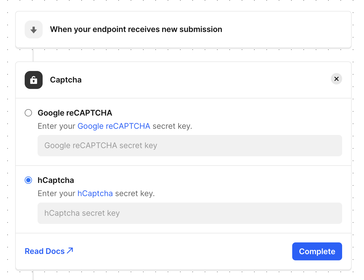Select the hCaptcha radio option
This screenshot has height=280, width=364.
[28, 180]
